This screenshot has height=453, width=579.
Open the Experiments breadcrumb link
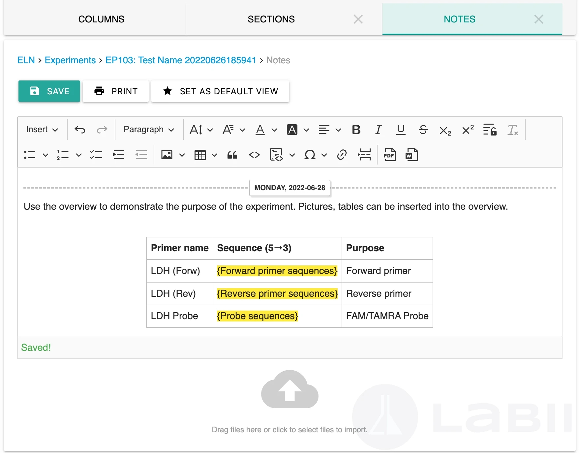click(70, 60)
